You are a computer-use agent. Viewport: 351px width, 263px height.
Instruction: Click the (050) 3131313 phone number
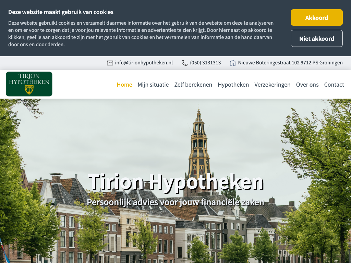click(x=205, y=63)
